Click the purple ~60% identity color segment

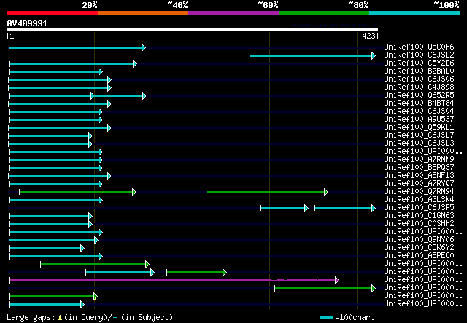pyautogui.click(x=233, y=13)
